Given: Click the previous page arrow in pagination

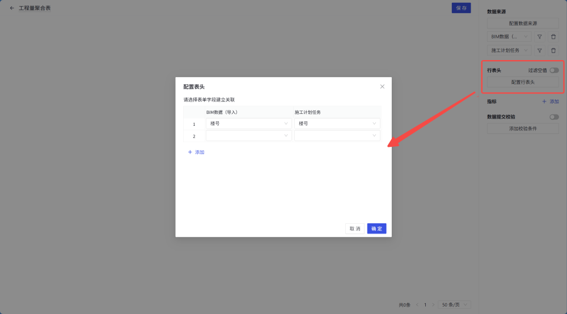Looking at the screenshot, I should click(417, 305).
